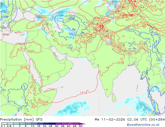Click the Sri Lanka island on the map

114,98
